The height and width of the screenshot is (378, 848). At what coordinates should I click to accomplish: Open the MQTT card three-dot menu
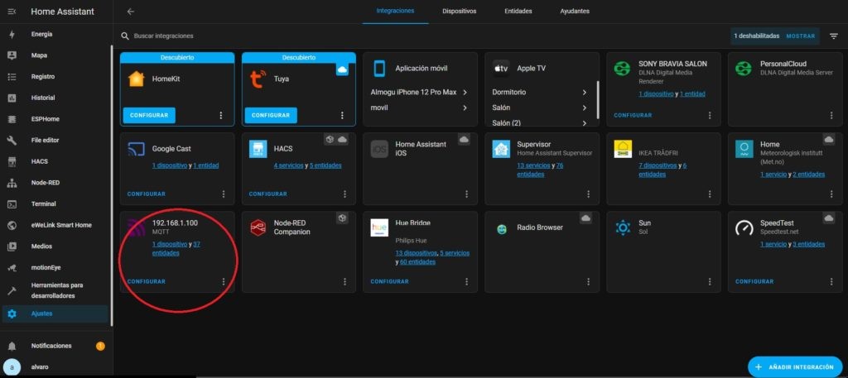click(x=224, y=281)
